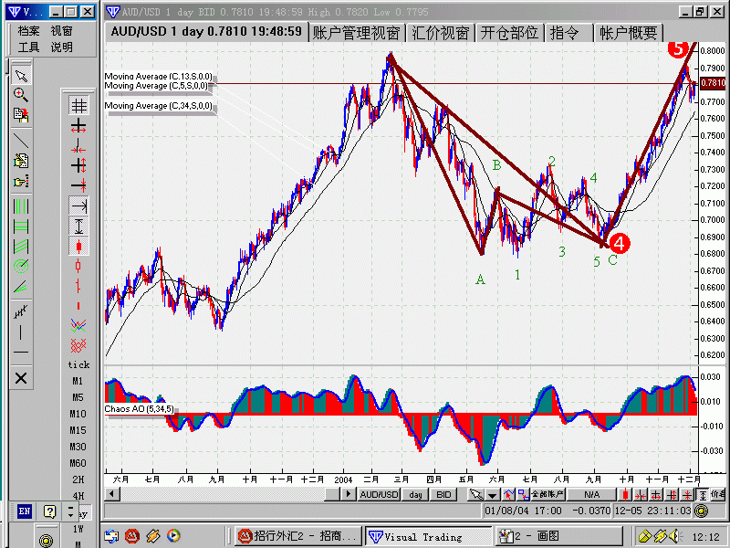Click the crosshair with vertical red arrows
The height and width of the screenshot is (548, 730).
(78, 165)
